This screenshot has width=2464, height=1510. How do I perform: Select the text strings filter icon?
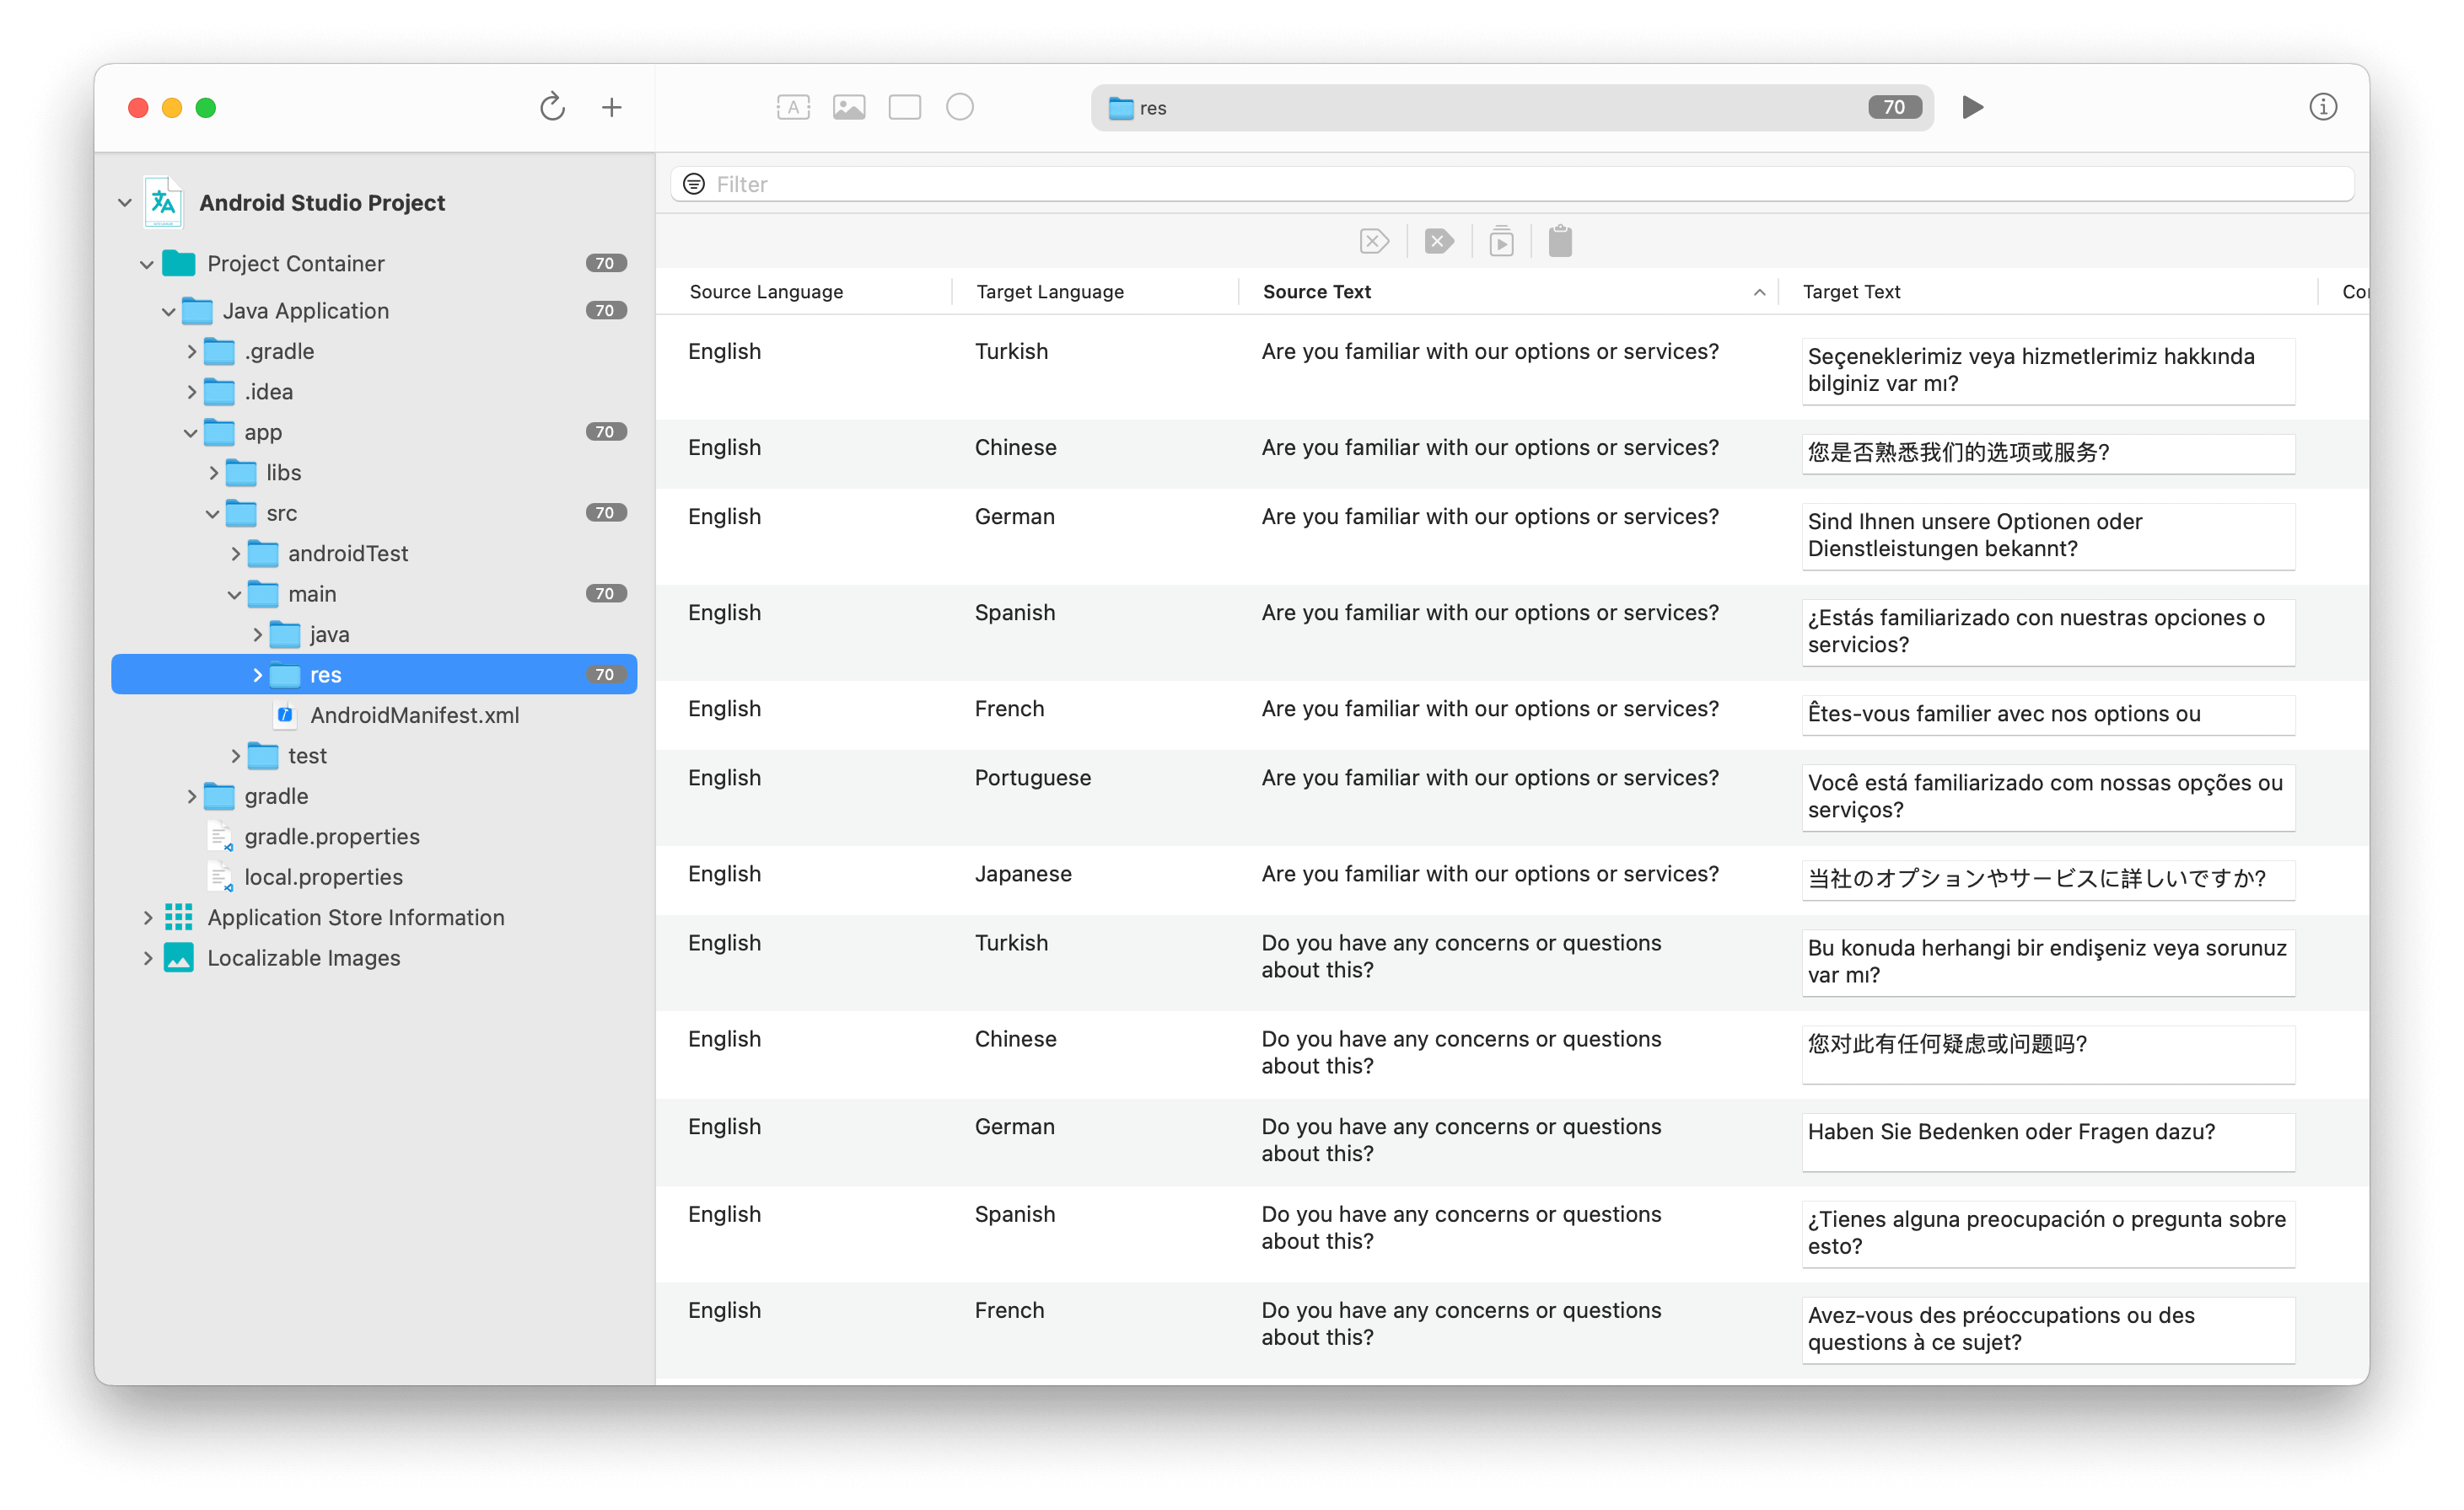793,107
